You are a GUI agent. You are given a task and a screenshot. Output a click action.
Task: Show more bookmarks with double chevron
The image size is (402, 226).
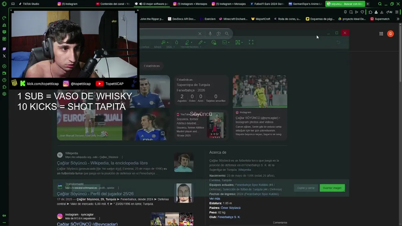(x=398, y=19)
